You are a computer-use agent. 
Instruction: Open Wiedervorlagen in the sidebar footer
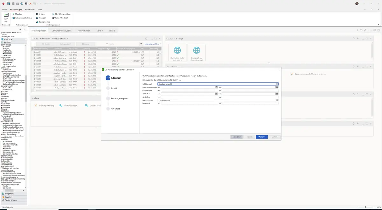point(14,200)
